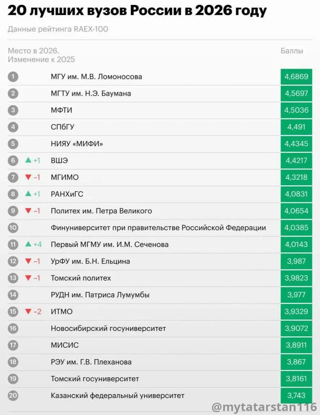320x415 pixels.
Task: Select 'ВШЭ' university name
Action: coord(59,160)
